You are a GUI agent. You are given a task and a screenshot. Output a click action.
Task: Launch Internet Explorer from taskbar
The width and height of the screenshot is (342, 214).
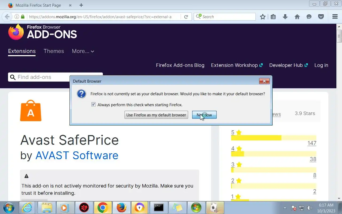point(27,208)
